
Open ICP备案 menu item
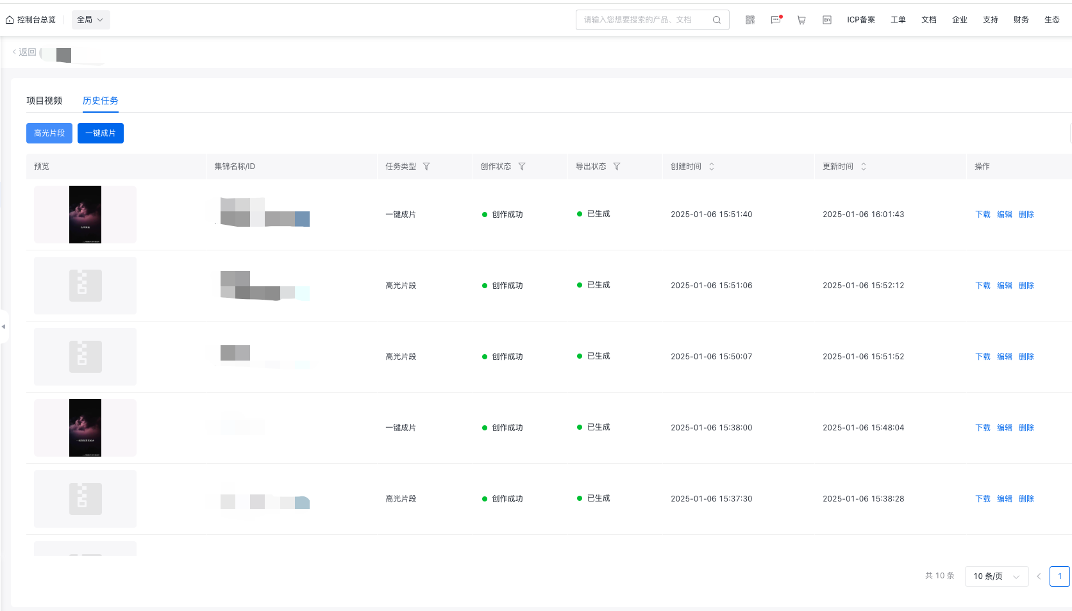[861, 20]
